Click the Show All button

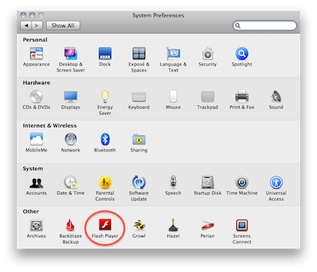[63, 25]
